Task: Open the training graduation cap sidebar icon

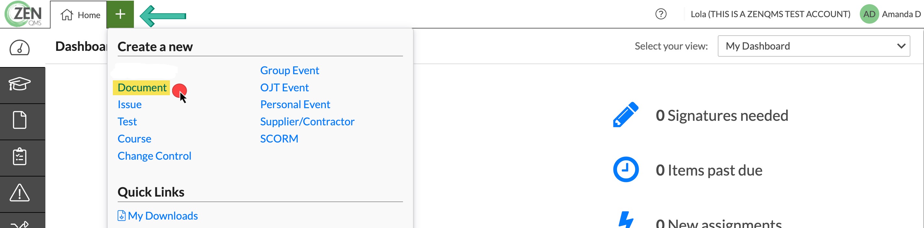Action: point(19,84)
